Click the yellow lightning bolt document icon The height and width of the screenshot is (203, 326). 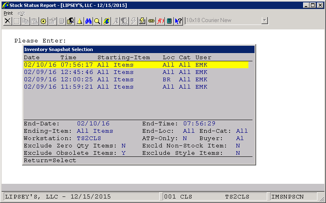pyautogui.click(x=142, y=21)
